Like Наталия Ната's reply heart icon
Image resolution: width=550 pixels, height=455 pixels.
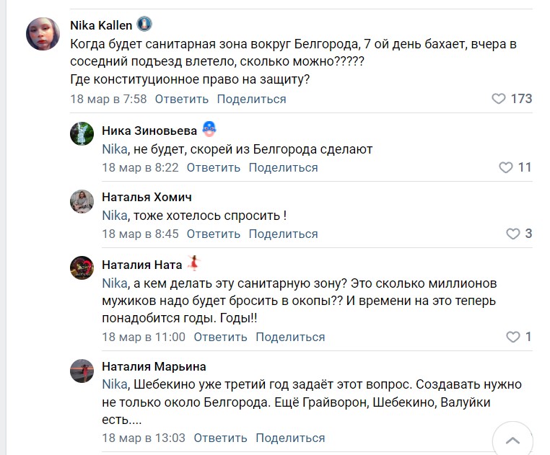(x=512, y=337)
